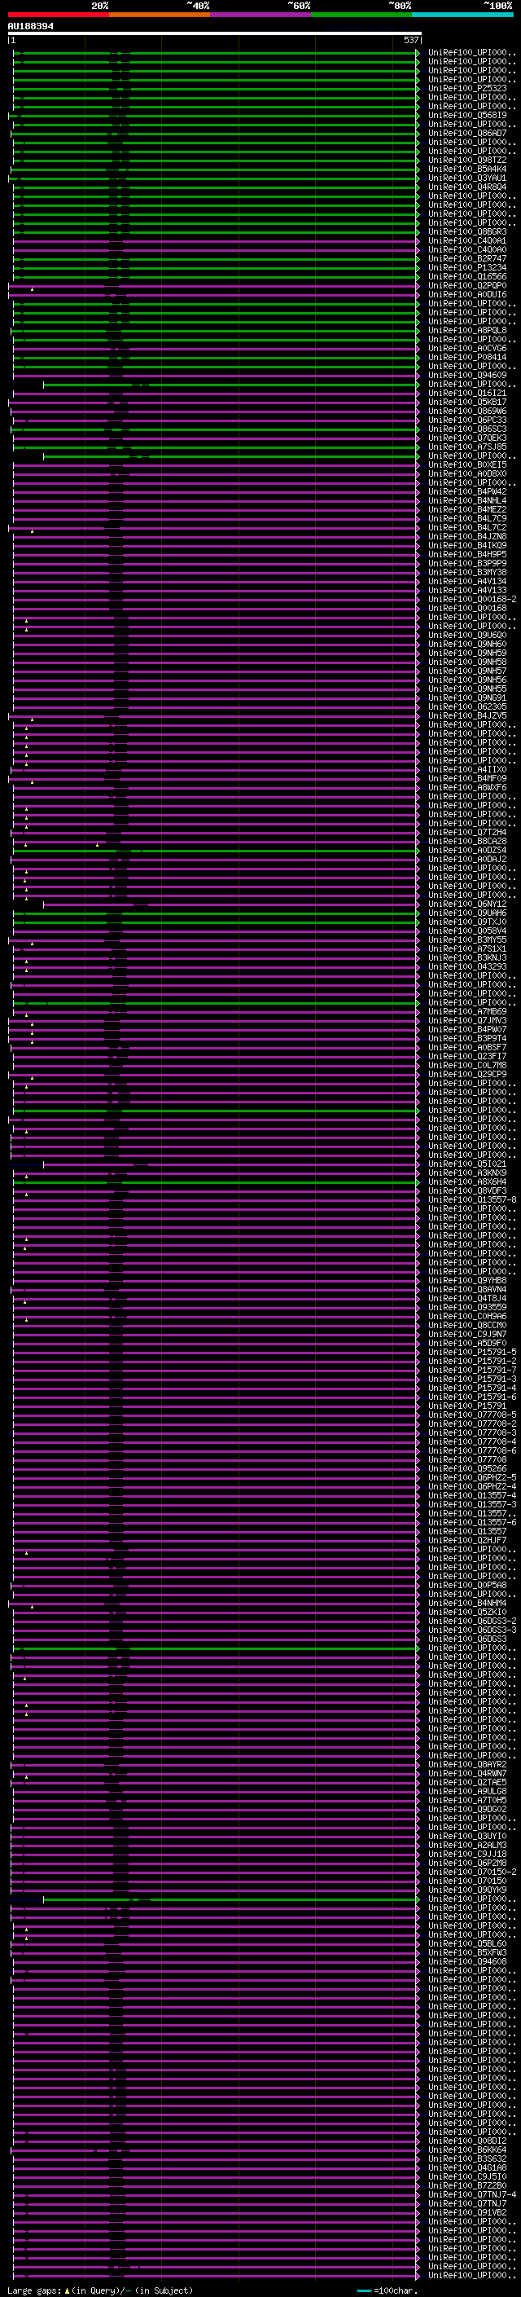Select the UniRef100_Q9UAH6 label
521x2297 pixels.
coord(466,913)
